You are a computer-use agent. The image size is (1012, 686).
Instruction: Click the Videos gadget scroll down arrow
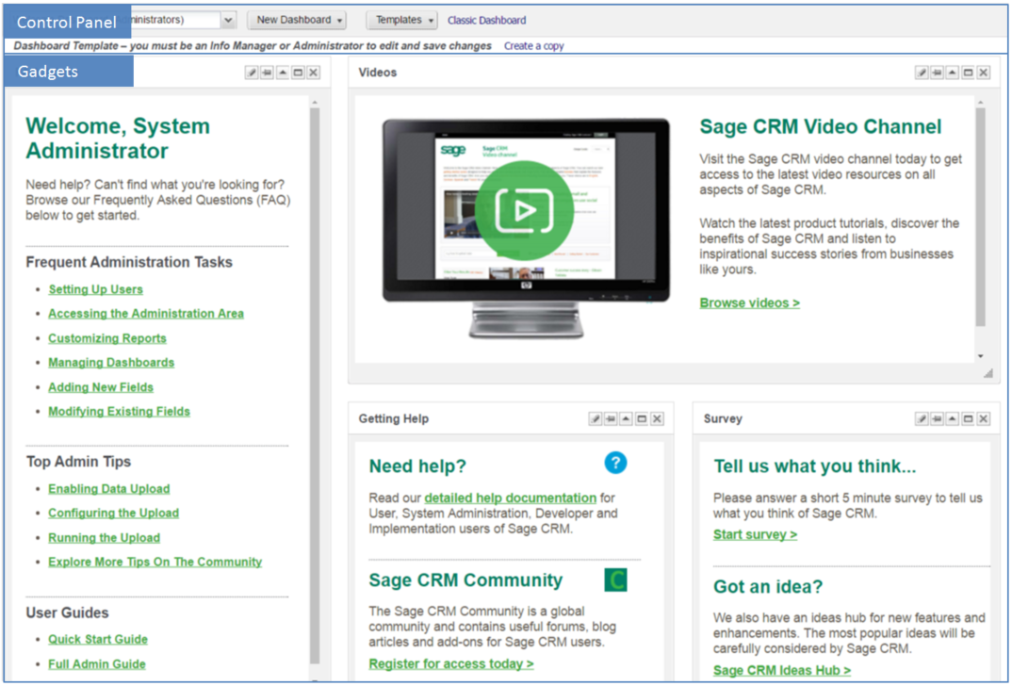click(980, 356)
